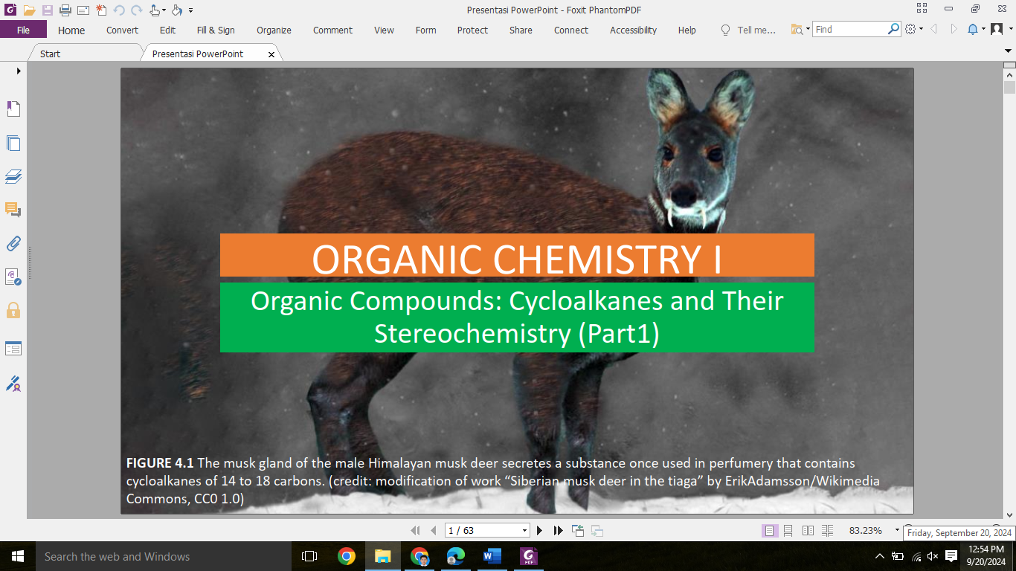The width and height of the screenshot is (1016, 571).
Task: Open the page number dropdown
Action: pos(524,531)
